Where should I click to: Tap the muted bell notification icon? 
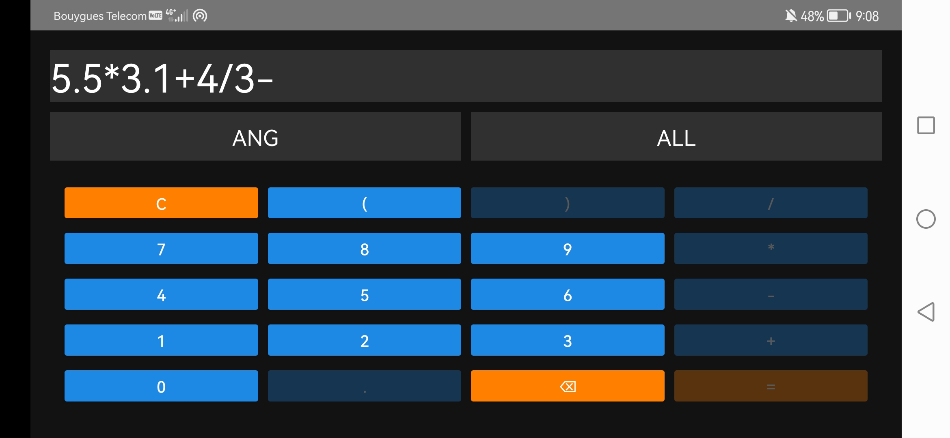(790, 16)
